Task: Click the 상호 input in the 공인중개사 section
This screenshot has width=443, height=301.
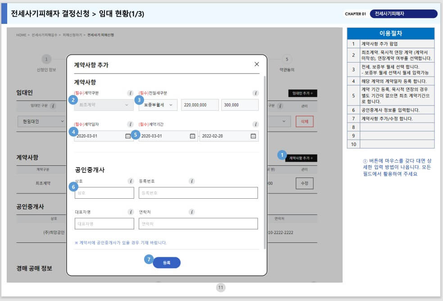Action: click(x=104, y=192)
